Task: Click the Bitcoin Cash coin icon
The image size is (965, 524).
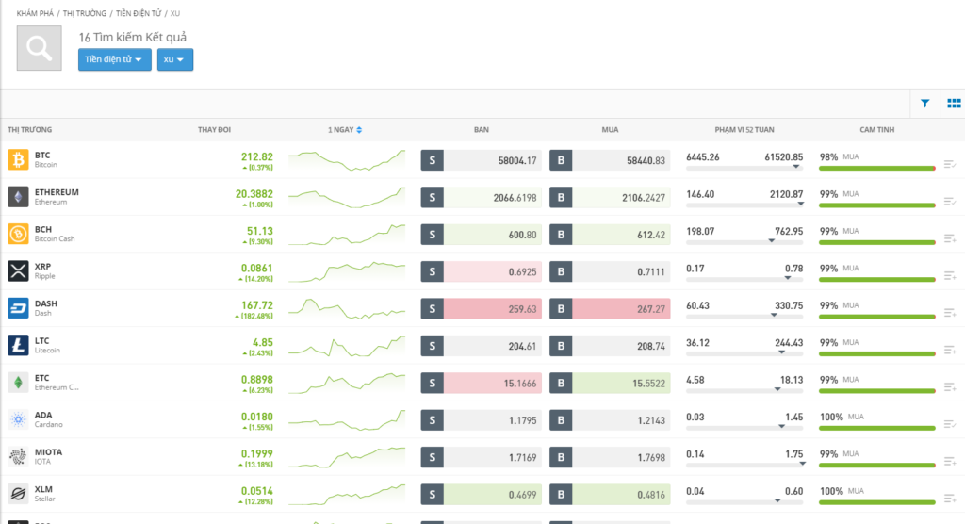Action: (x=18, y=234)
